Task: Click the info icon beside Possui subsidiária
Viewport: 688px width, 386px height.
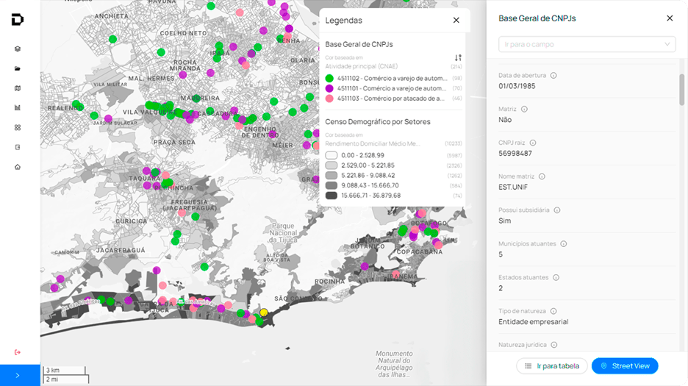Action: (x=557, y=210)
